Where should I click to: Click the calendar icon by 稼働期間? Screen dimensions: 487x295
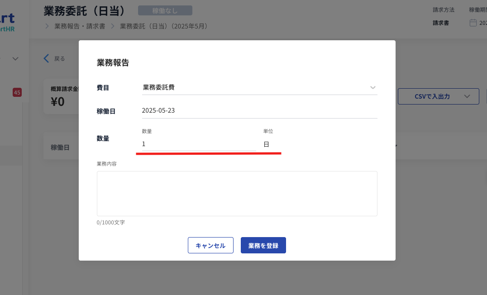pyautogui.click(x=473, y=23)
